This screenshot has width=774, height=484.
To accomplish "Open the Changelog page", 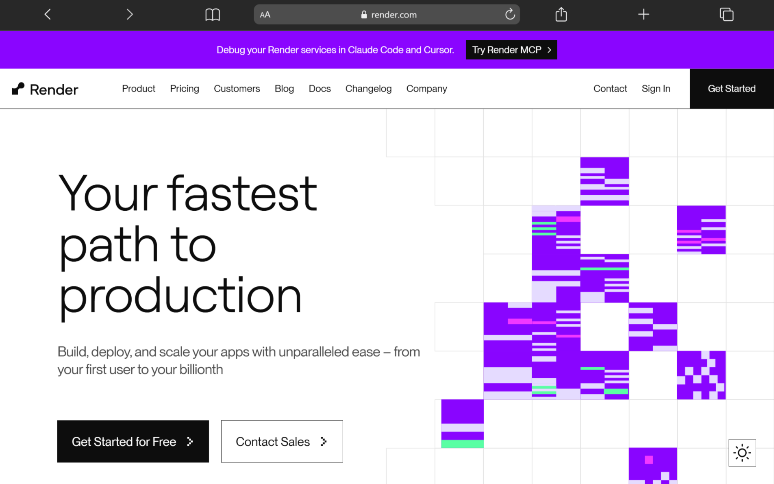I will coord(368,89).
